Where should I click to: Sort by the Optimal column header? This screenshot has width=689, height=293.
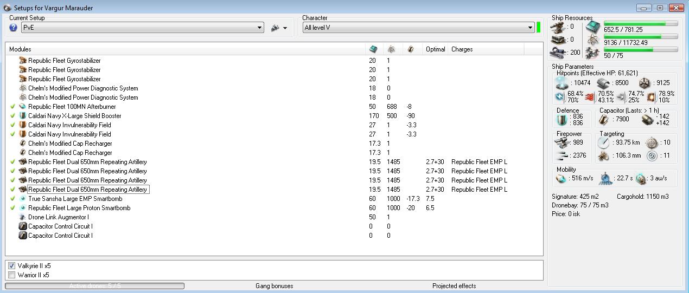click(436, 49)
